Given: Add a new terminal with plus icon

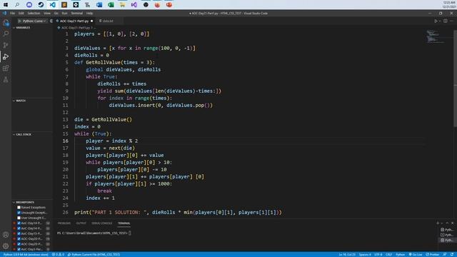Looking at the screenshot, I should 438,223.
